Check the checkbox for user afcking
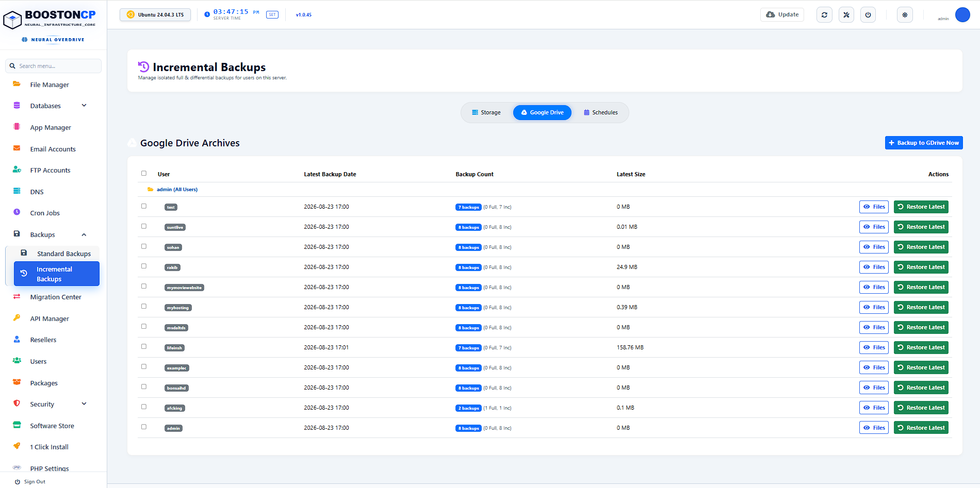This screenshot has height=488, width=980. tap(144, 407)
